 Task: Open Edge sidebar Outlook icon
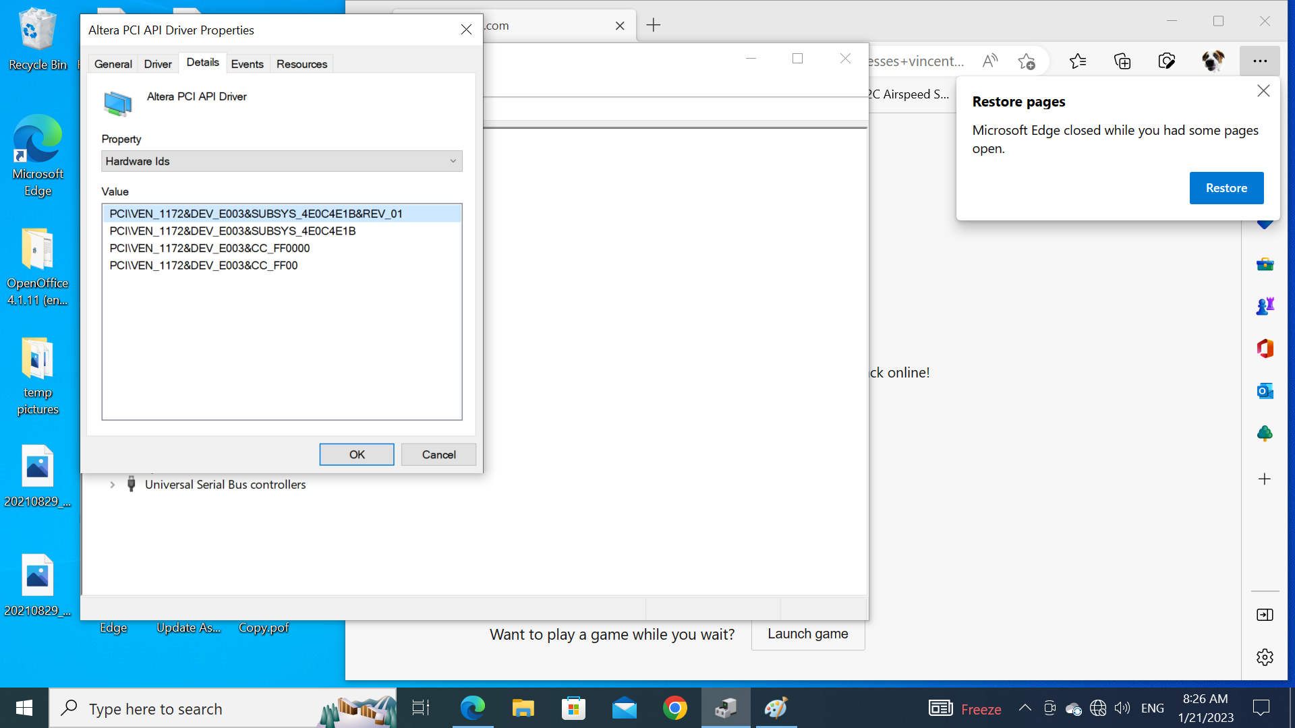(x=1265, y=391)
